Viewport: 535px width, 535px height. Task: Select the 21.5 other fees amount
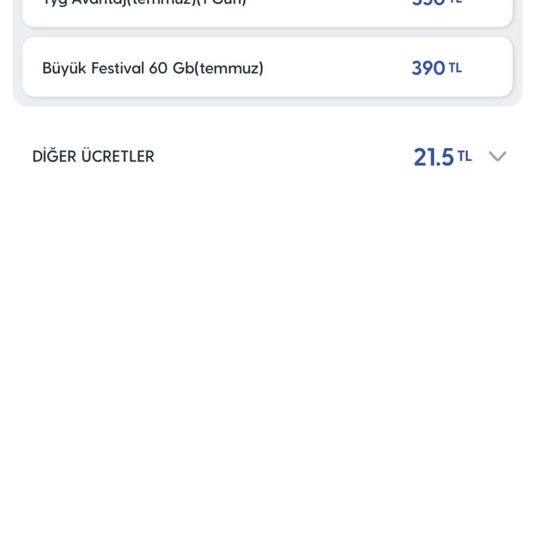click(x=433, y=157)
